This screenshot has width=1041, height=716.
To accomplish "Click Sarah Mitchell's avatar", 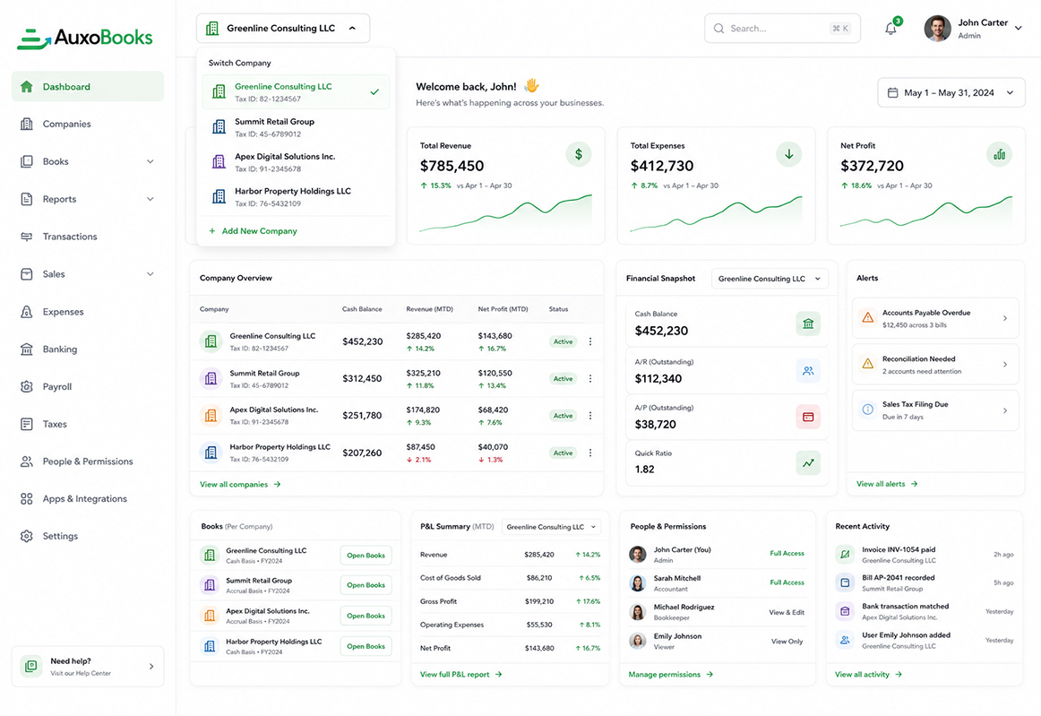I will click(x=637, y=583).
